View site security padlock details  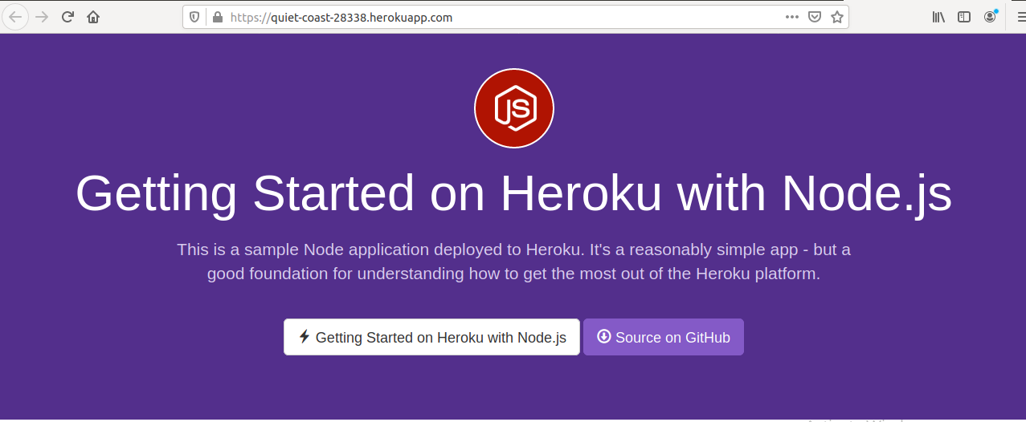tap(216, 17)
